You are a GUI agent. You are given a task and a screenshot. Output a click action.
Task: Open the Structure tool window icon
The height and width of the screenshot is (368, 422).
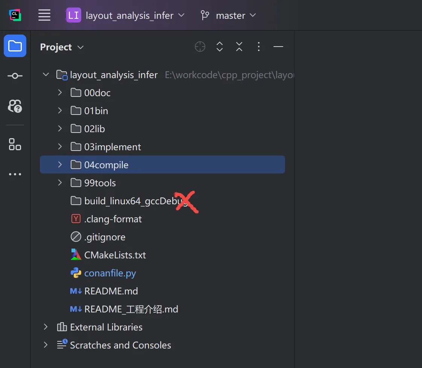tap(15, 144)
